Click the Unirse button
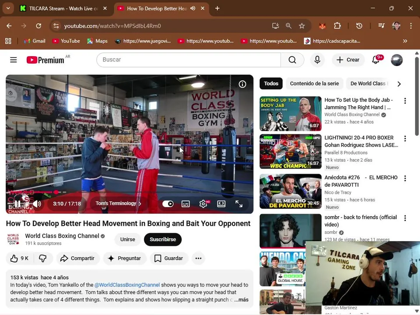 127,239
